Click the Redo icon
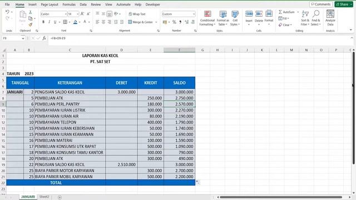This screenshot has height=200, width=356. [x=7, y=18]
